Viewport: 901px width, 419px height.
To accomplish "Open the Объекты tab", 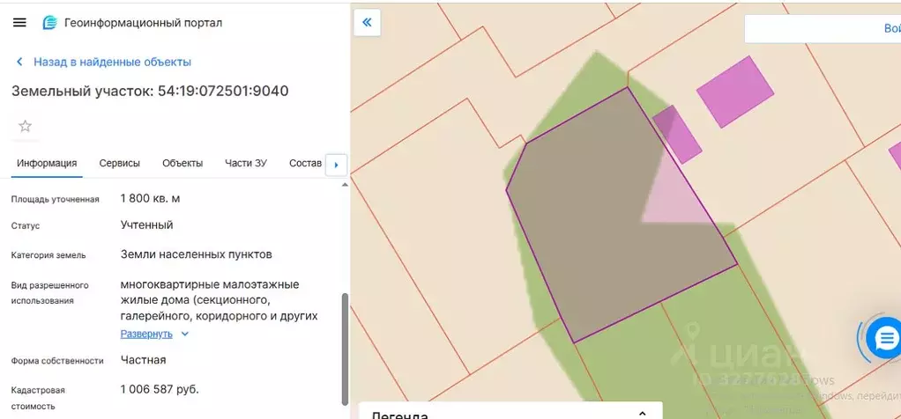I will (182, 163).
